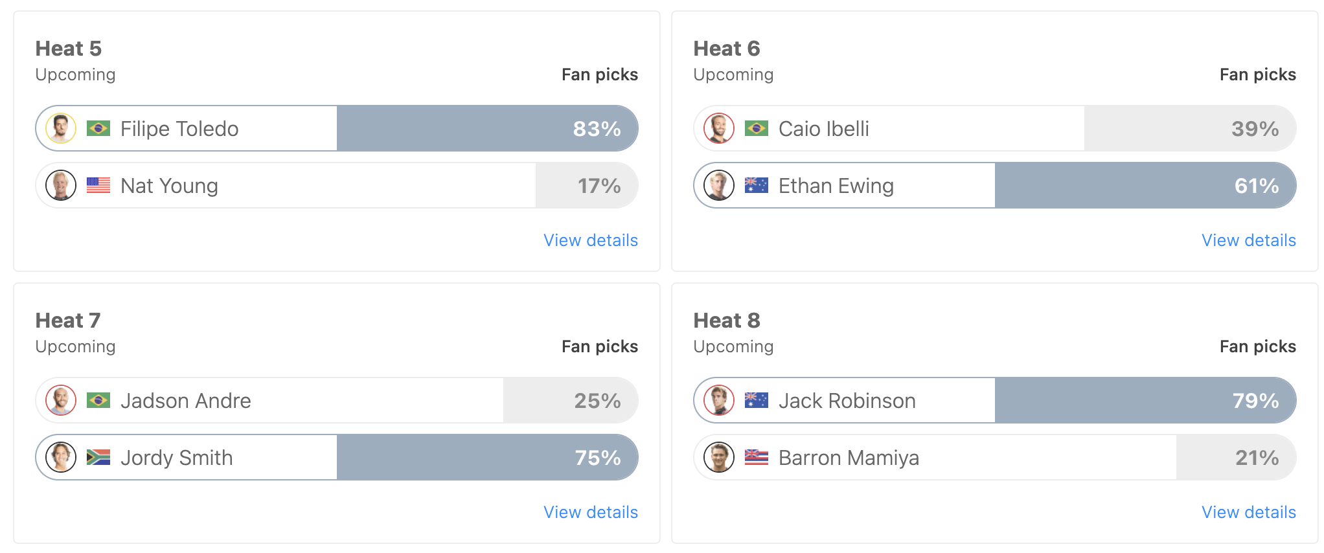This screenshot has width=1324, height=553.
Task: Select Filipe Toledo's 83% fan pick bar
Action: pos(487,128)
